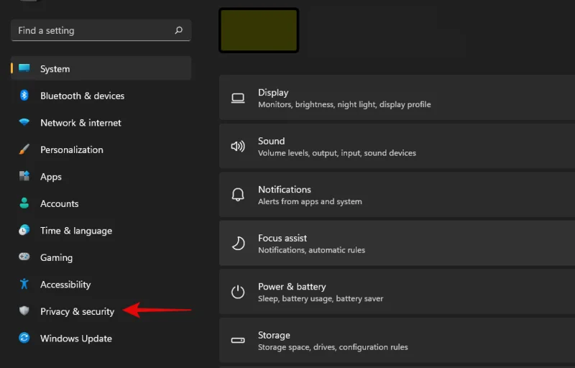This screenshot has width=575, height=368.
Task: Click the Focus assist moon icon
Action: [238, 244]
